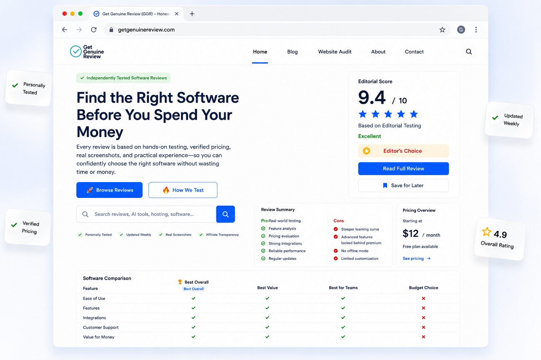Click the bookmark icon in Save for Later
Viewport: 541px width, 360px height.
(x=385, y=185)
